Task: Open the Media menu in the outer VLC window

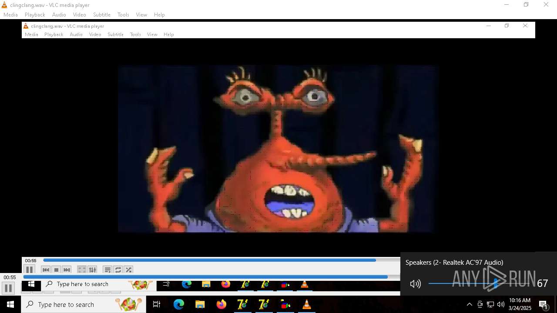Action: click(10, 15)
